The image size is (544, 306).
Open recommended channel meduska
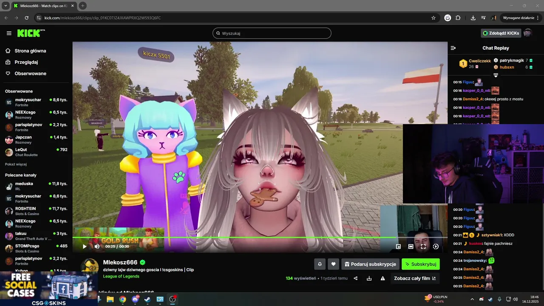point(36,186)
